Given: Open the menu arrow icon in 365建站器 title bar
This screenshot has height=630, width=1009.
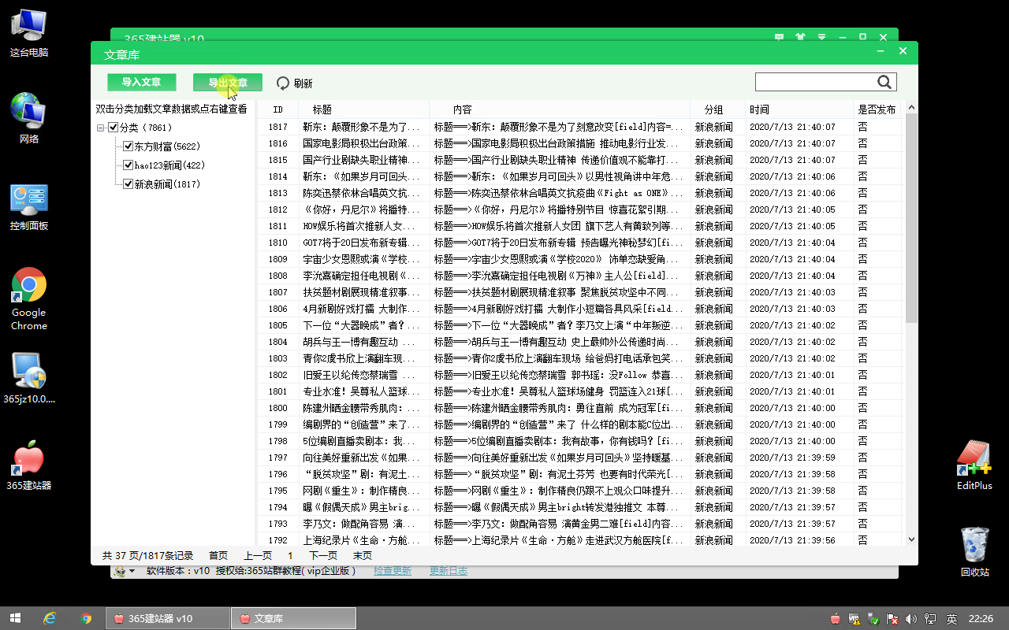Looking at the screenshot, I should (821, 36).
